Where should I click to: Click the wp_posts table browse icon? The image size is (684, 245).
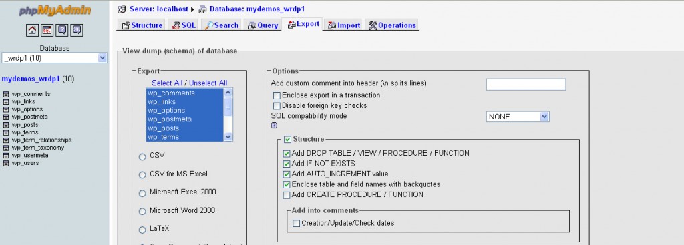5,125
